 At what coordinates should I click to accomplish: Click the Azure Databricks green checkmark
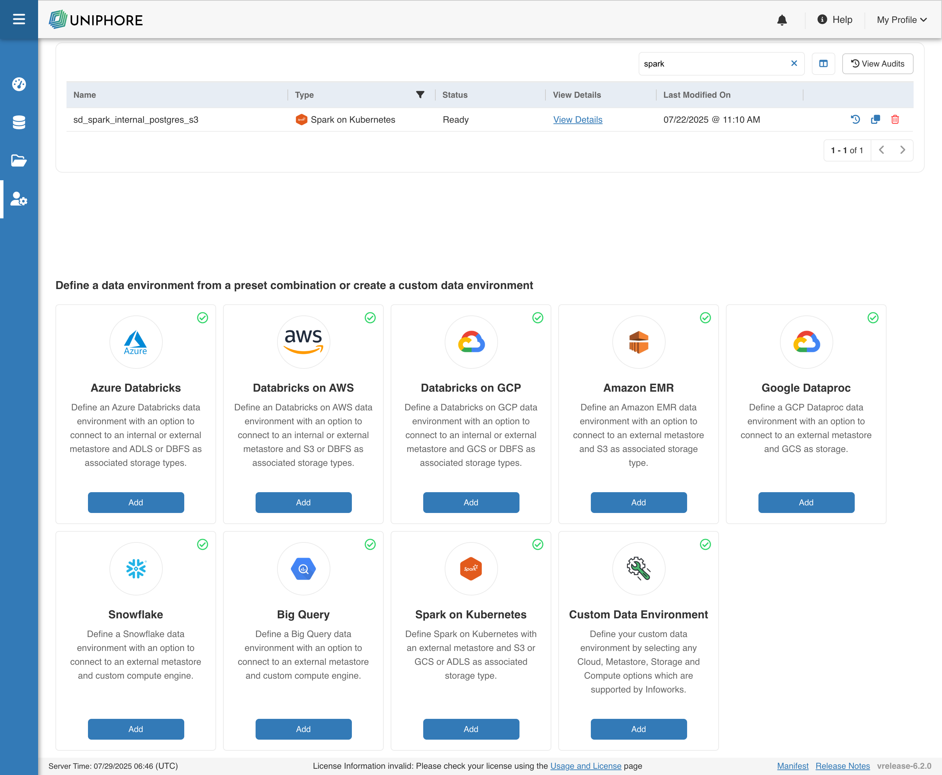(x=203, y=318)
